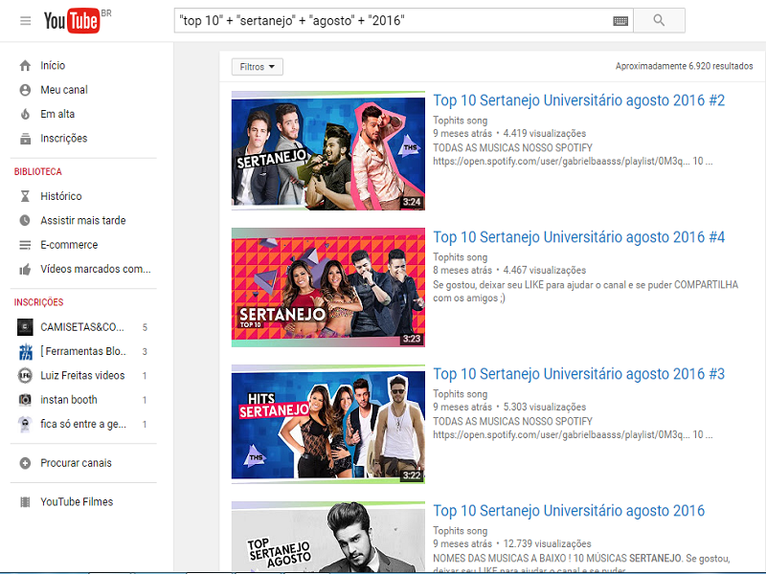Viewport: 766px width, 574px height.
Task: Click '4.419 visualizações' view count
Action: (x=545, y=133)
